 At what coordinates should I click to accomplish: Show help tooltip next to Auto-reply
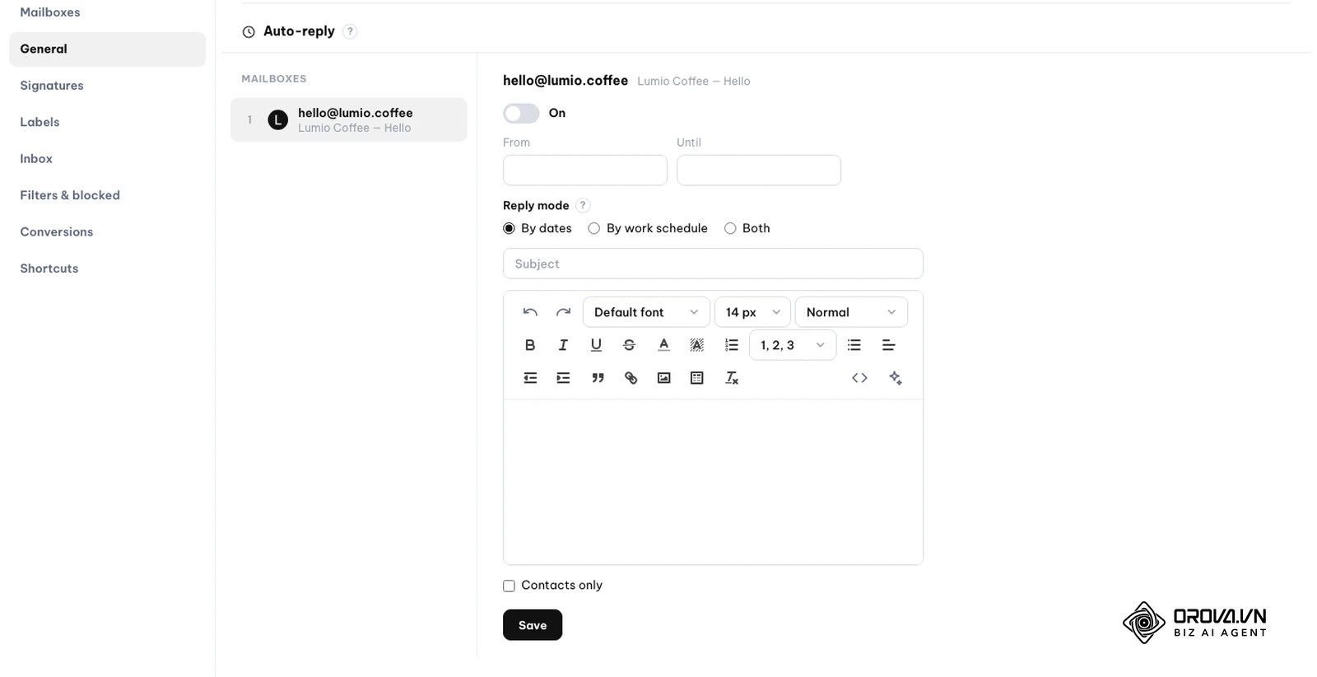tap(350, 31)
